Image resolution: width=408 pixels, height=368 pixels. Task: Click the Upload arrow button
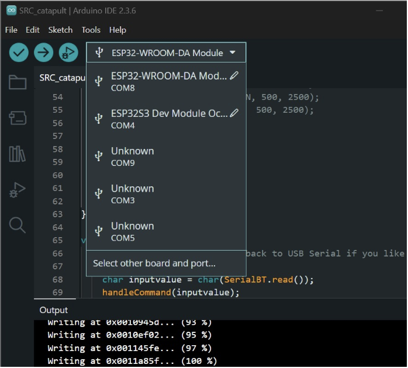coord(43,53)
